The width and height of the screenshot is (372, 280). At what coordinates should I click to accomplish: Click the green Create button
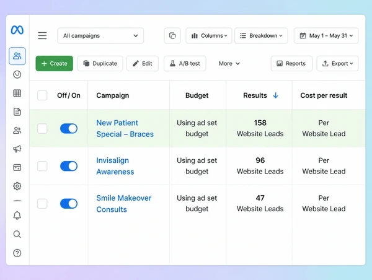point(55,64)
